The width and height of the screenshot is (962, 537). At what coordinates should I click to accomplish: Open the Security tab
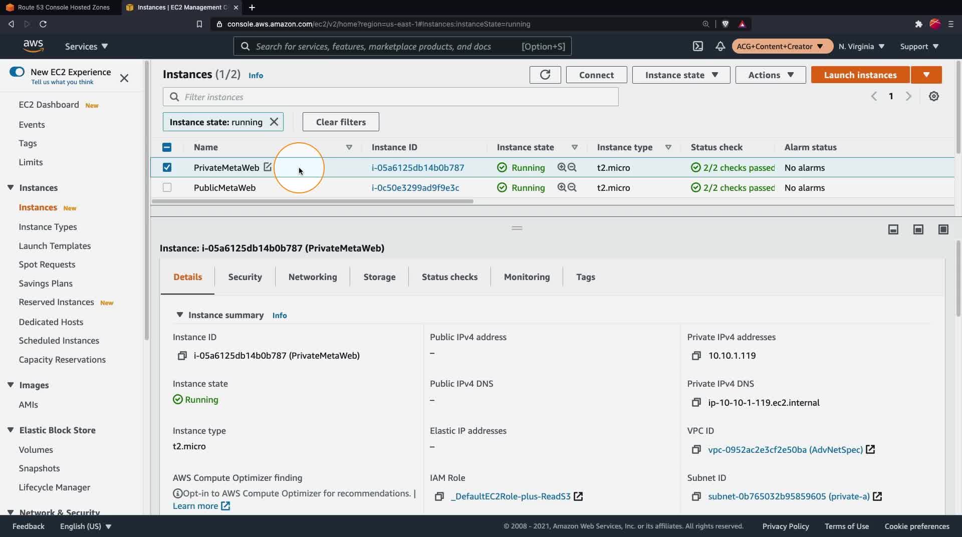click(x=245, y=277)
